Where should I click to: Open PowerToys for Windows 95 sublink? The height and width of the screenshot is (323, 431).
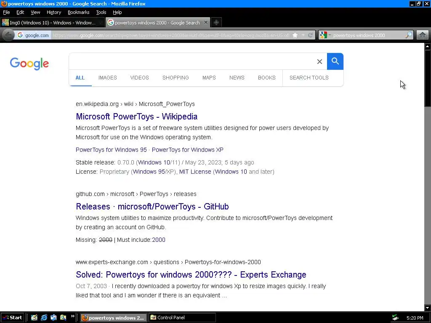pyautogui.click(x=111, y=150)
